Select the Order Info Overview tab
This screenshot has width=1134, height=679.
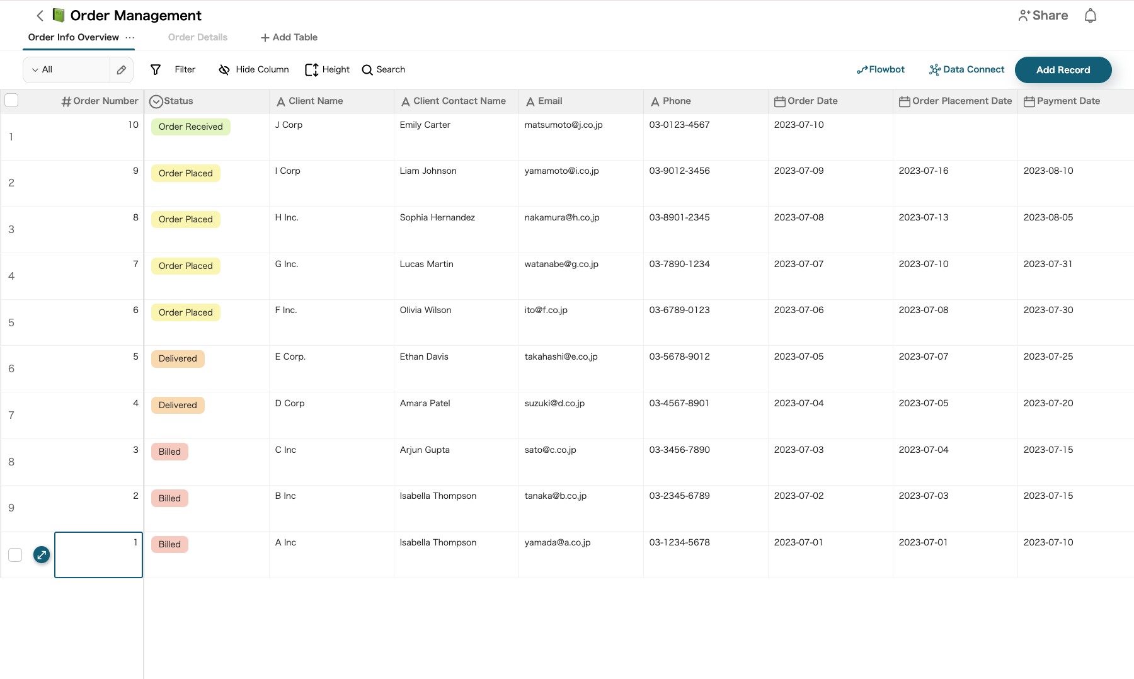pos(73,37)
